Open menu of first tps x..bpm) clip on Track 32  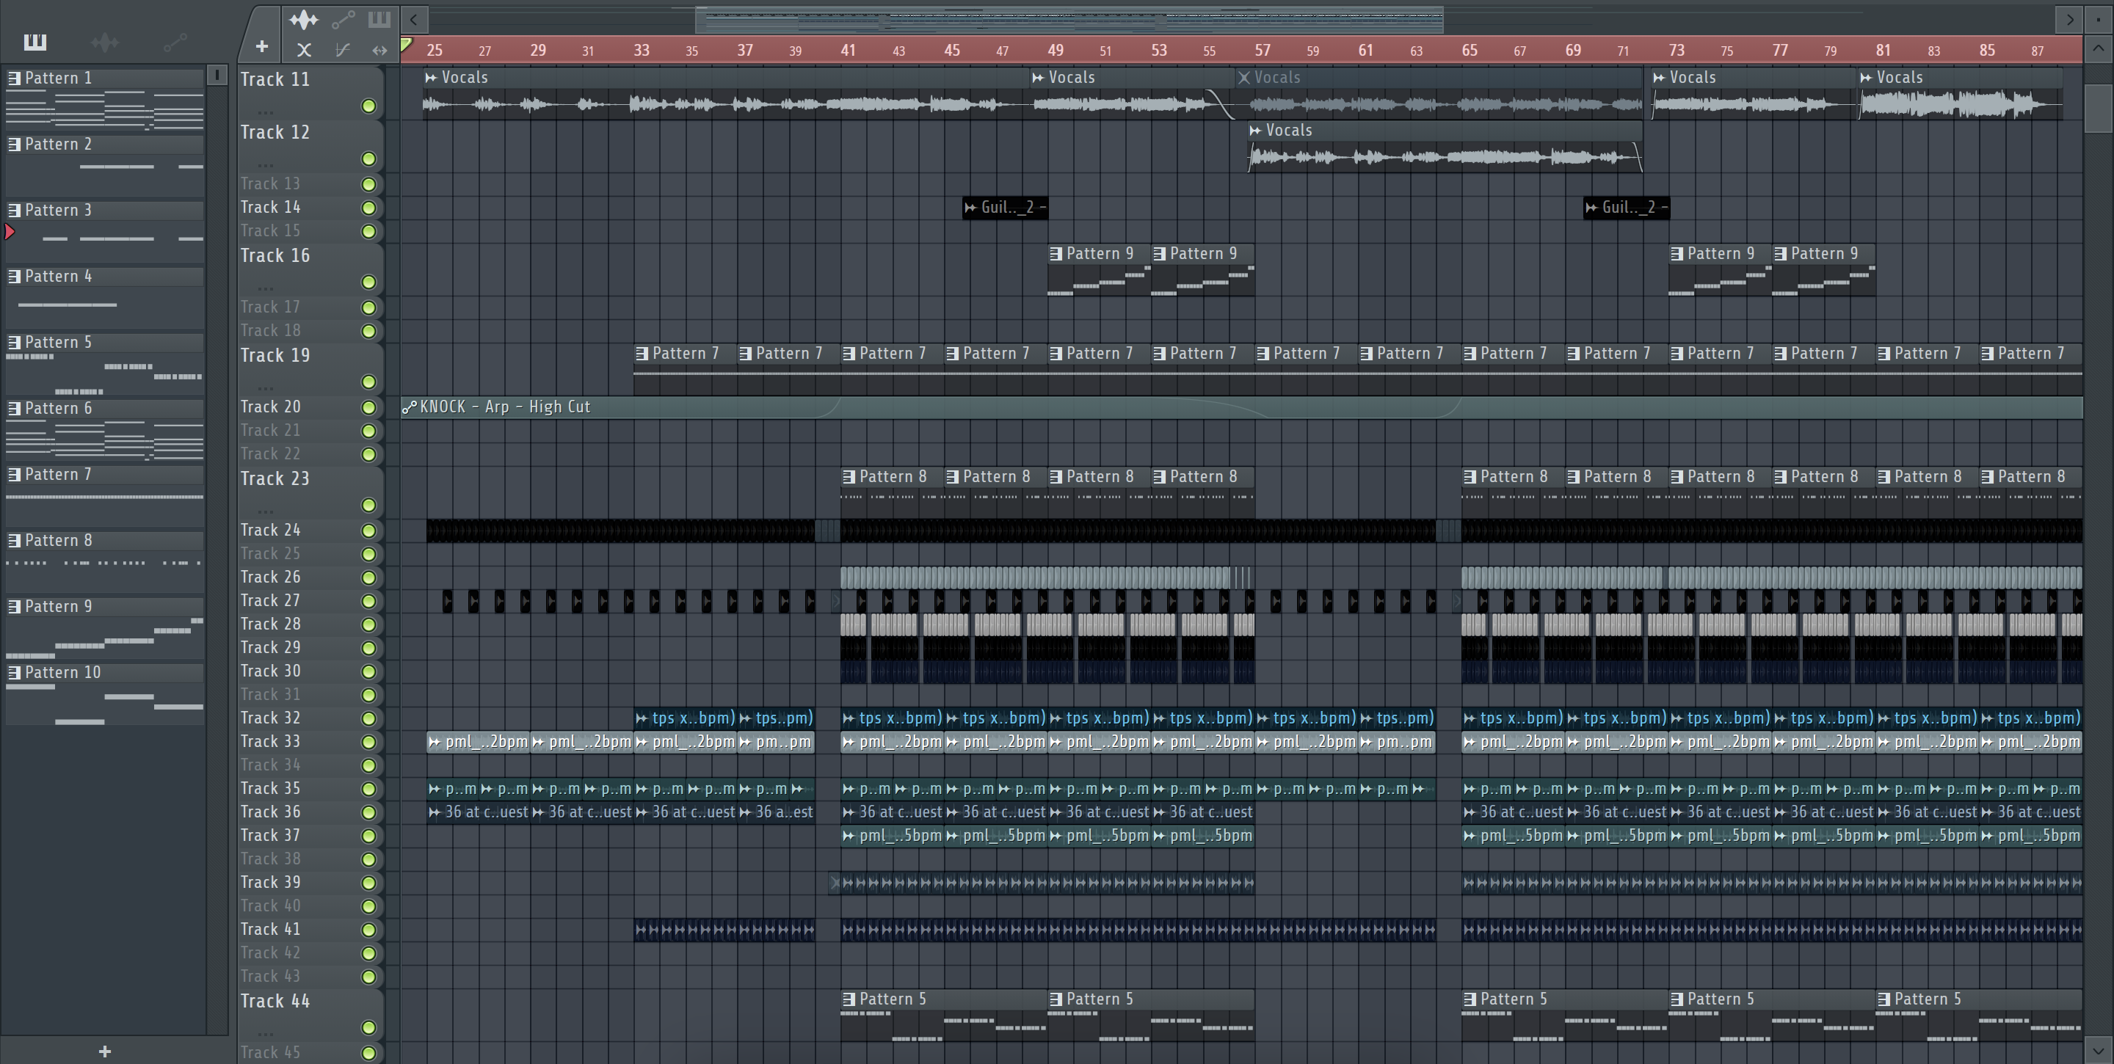tap(642, 718)
